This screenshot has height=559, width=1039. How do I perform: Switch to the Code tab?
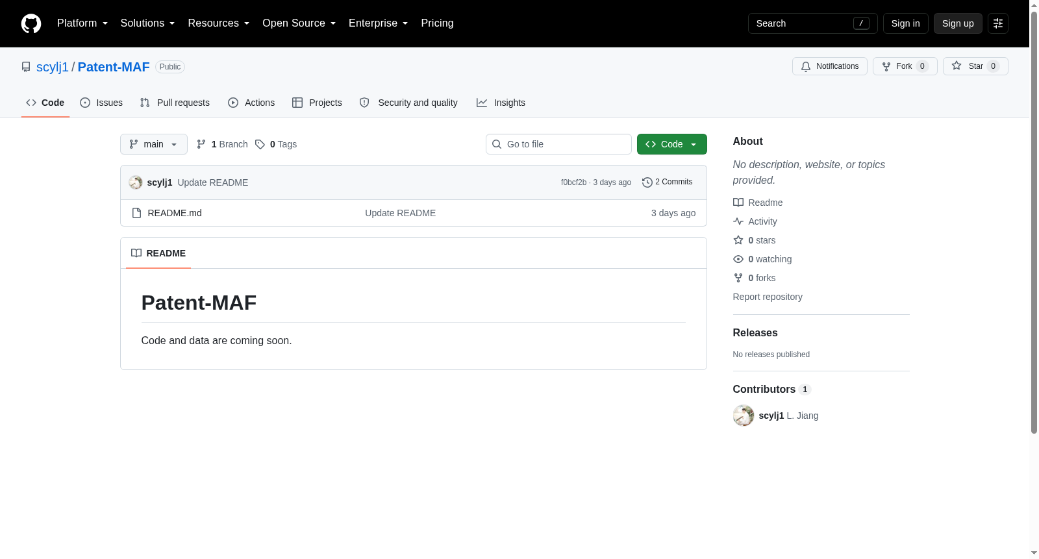[45, 103]
